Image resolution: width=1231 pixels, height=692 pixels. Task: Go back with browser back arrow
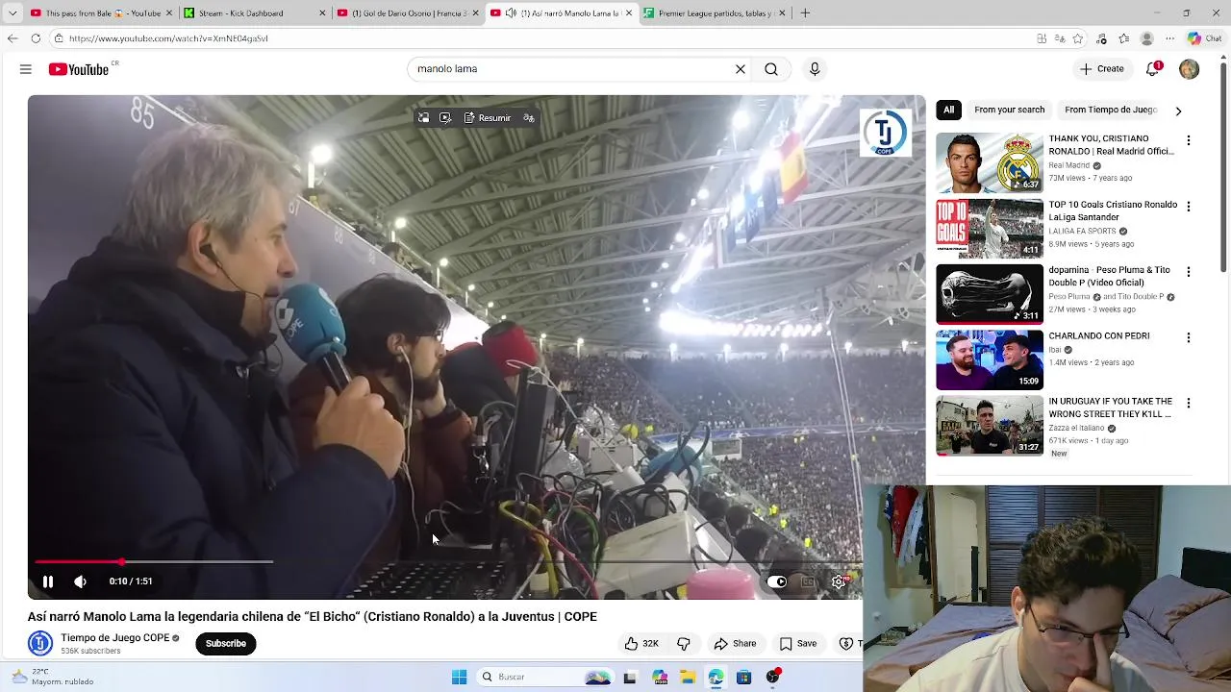click(x=13, y=38)
